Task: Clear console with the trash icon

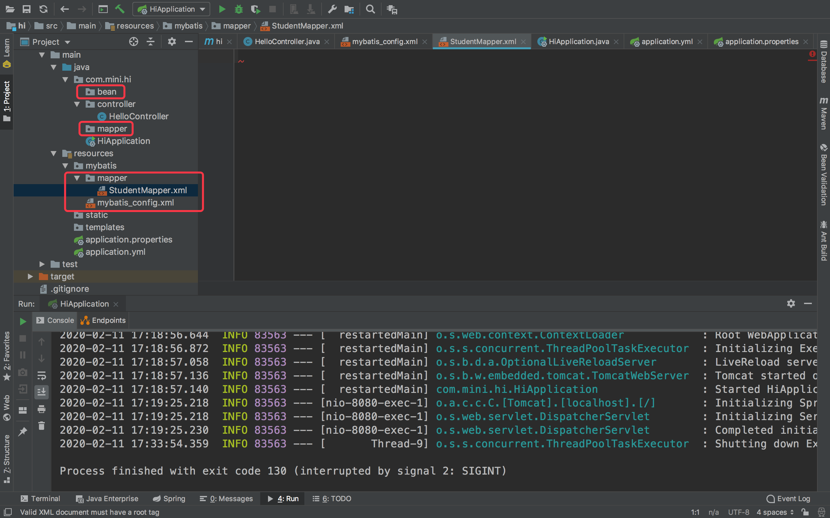Action: (42, 426)
